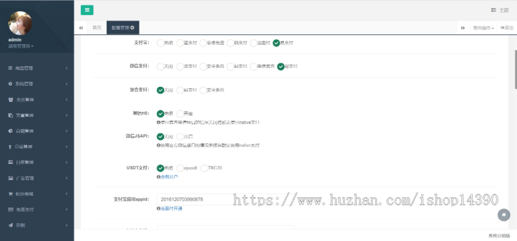Click the 点我开户 link
517x241 pixels.
pyautogui.click(x=169, y=177)
